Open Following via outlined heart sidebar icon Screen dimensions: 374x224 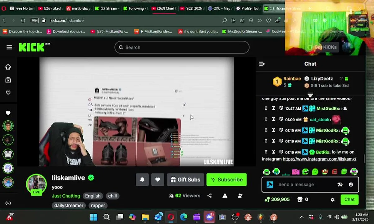point(8,92)
